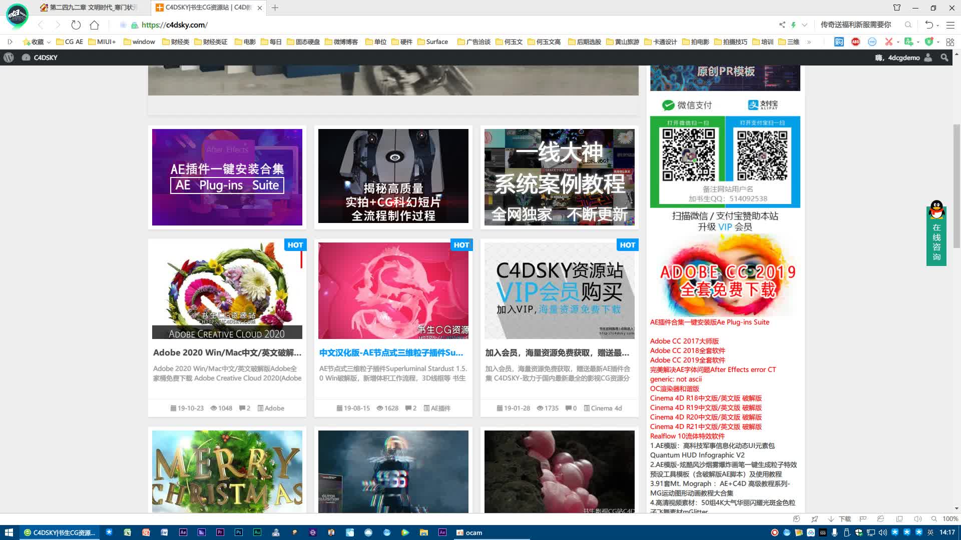Launch Photoshop from the taskbar

click(x=239, y=532)
